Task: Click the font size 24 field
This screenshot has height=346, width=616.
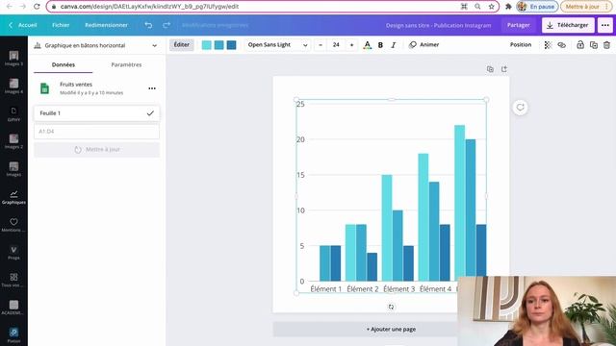Action: (x=336, y=45)
